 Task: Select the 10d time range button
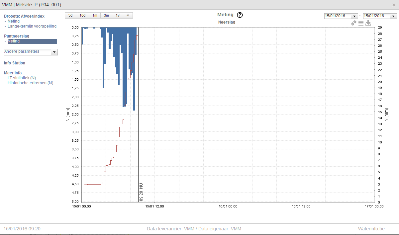82,15
